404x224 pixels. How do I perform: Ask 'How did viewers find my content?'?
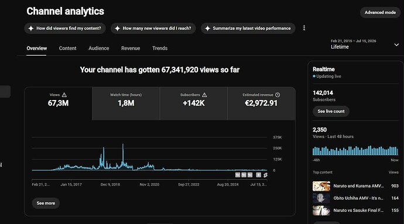pos(65,28)
